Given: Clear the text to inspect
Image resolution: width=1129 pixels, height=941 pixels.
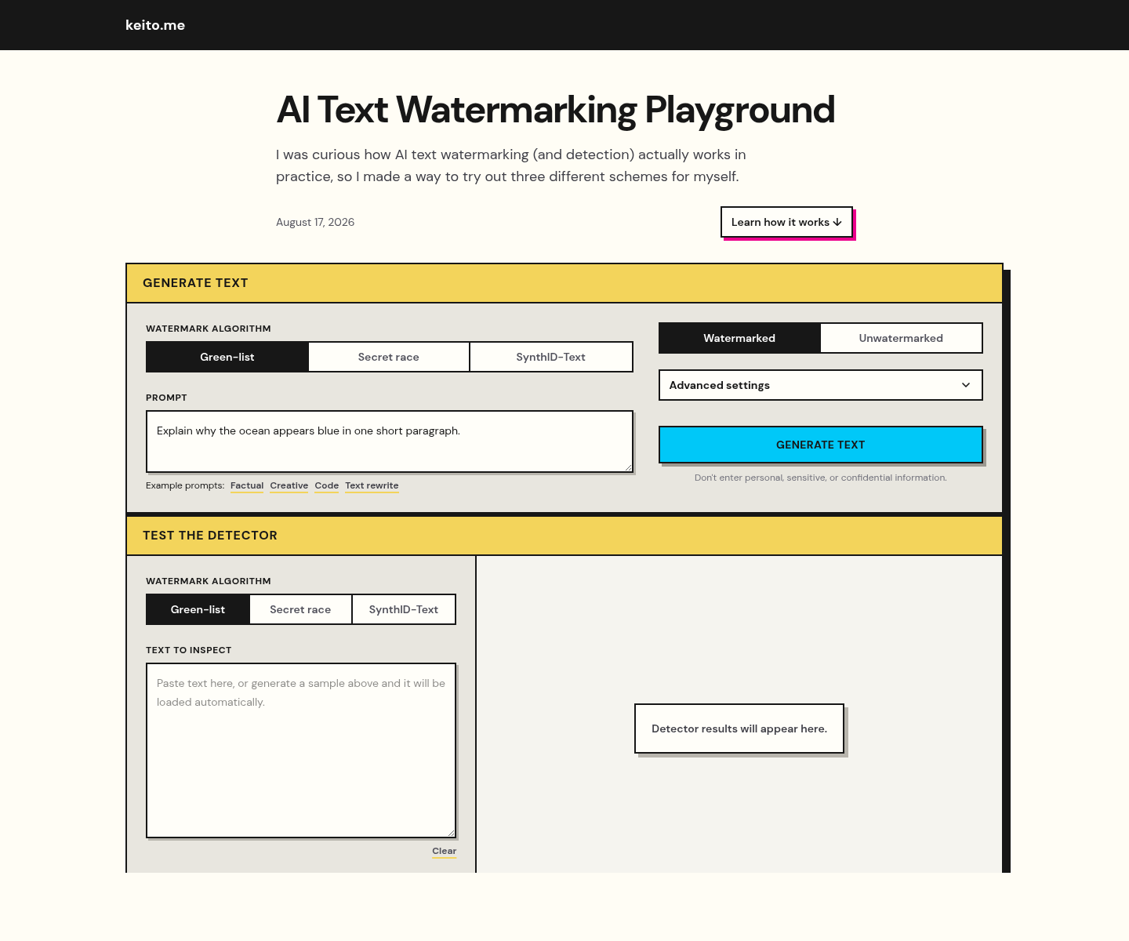Looking at the screenshot, I should click(445, 852).
